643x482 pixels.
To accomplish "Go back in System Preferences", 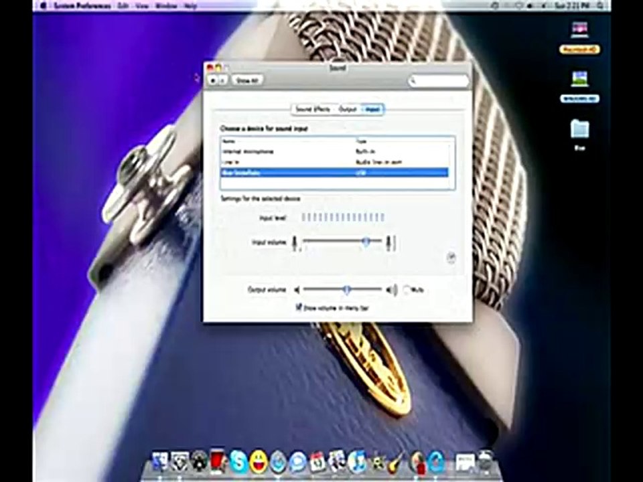I will (213, 80).
